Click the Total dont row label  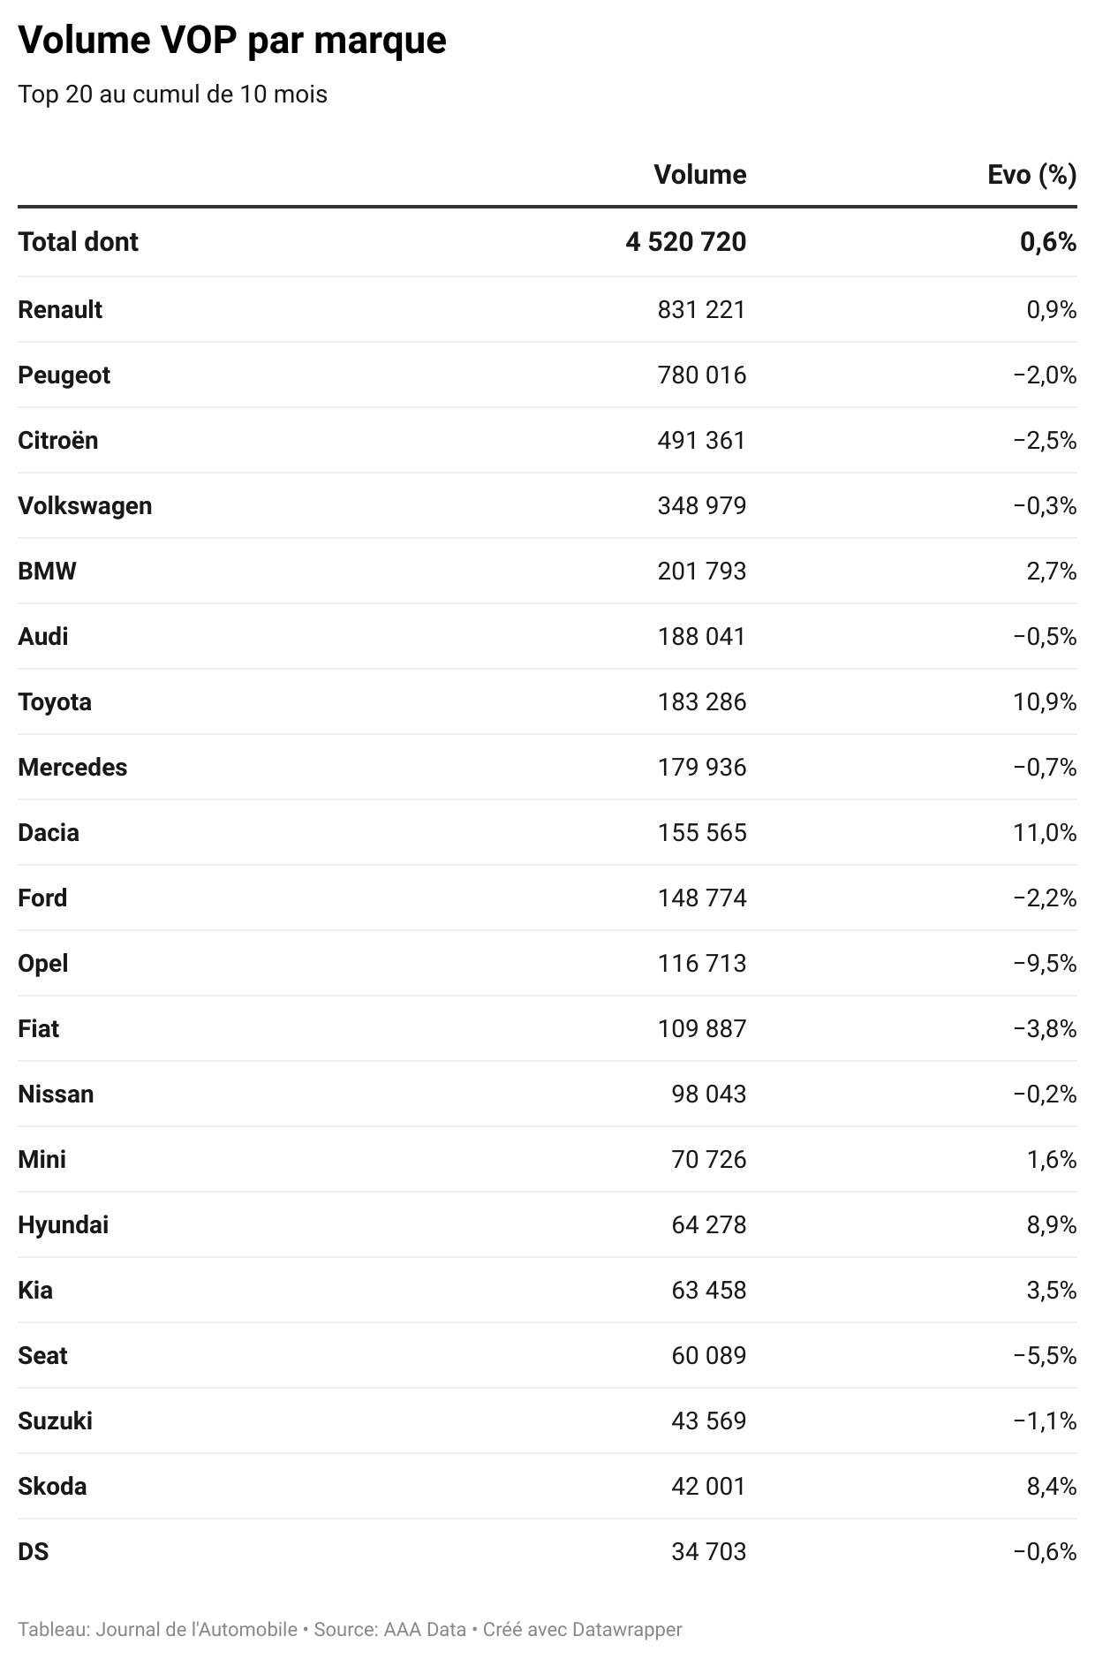click(x=78, y=242)
